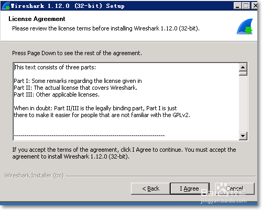Click the License Agreement heading
Screen dimensions: 262x210
pos(37,19)
